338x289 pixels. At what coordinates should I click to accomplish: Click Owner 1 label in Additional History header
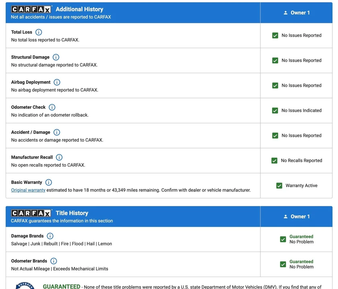click(300, 13)
